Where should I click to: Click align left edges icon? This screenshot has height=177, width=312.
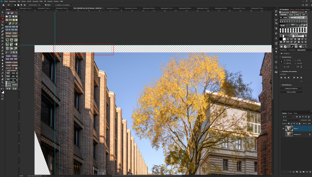(281, 78)
